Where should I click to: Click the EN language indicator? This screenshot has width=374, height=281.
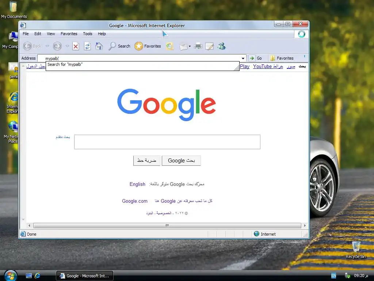333,276
